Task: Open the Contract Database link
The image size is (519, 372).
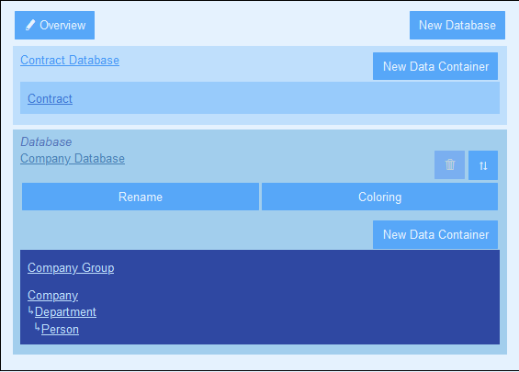Action: click(x=70, y=61)
